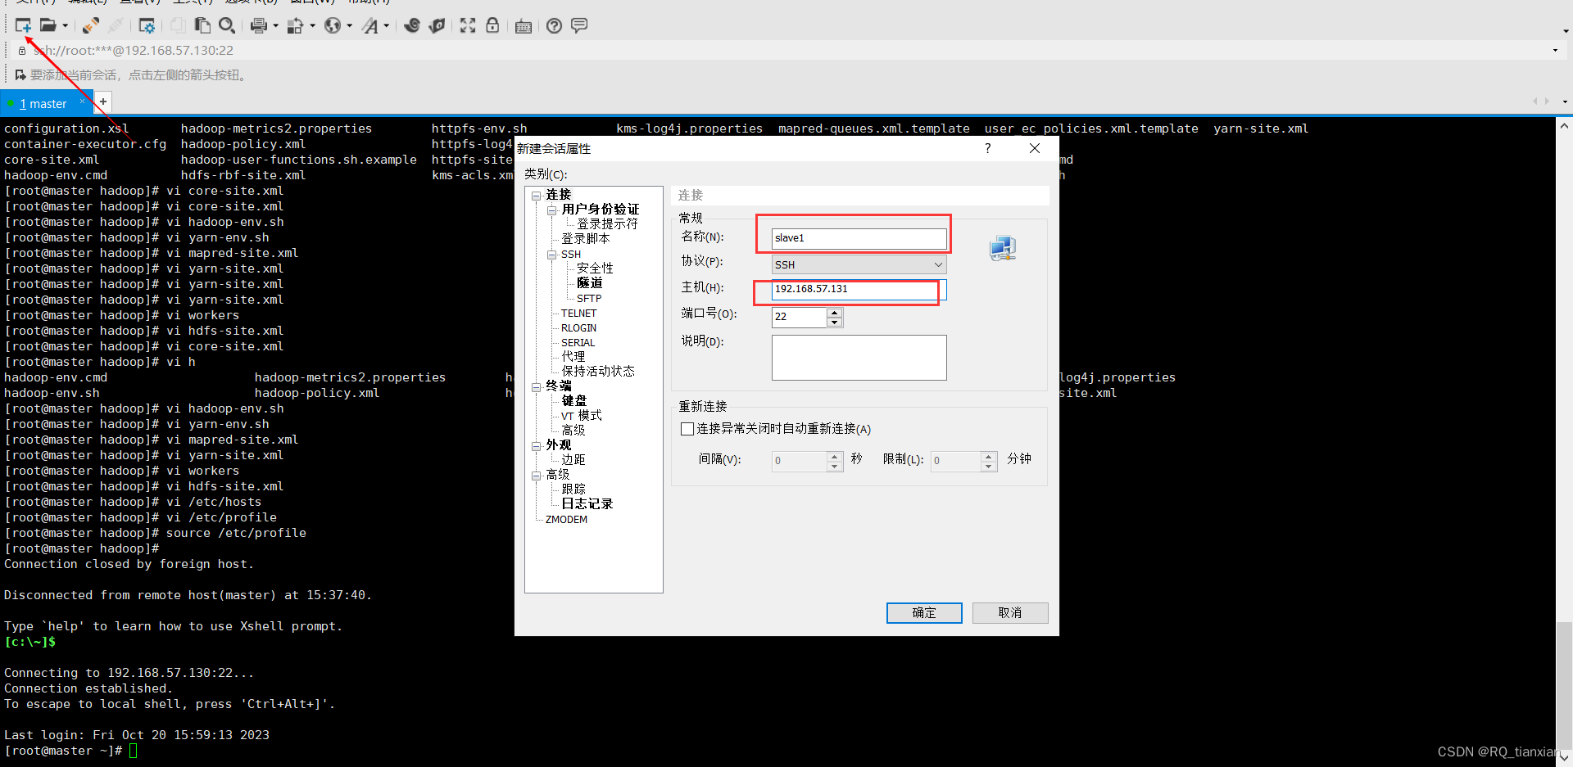
Task: Select SFTP in category tree
Action: pyautogui.click(x=589, y=299)
